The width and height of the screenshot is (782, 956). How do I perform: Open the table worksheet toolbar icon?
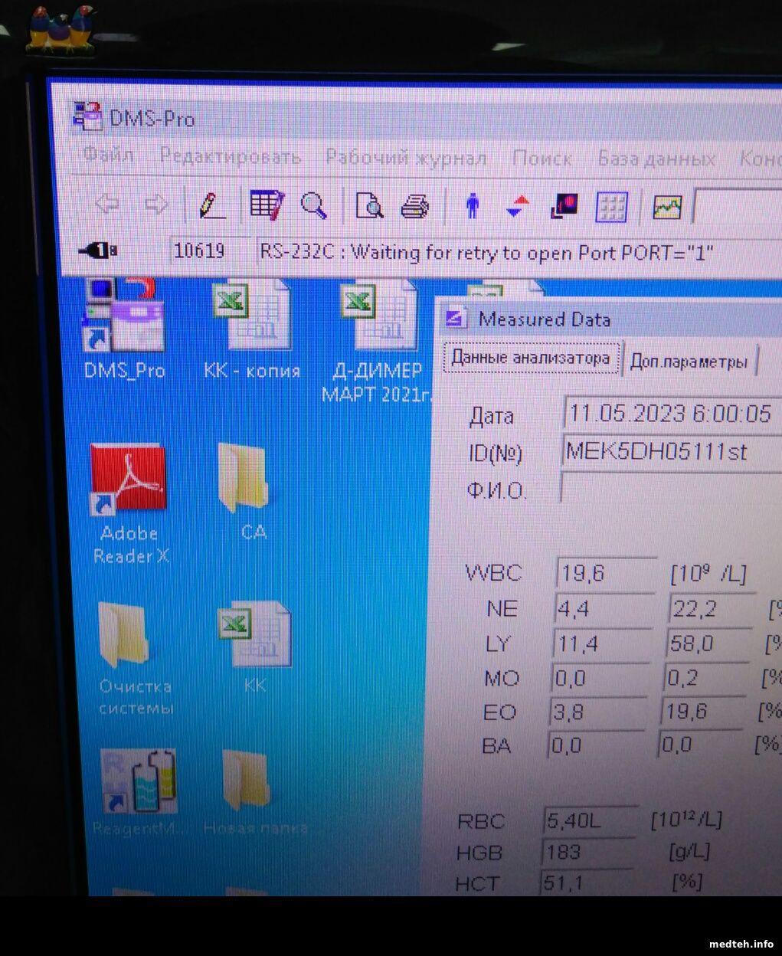coord(267,205)
